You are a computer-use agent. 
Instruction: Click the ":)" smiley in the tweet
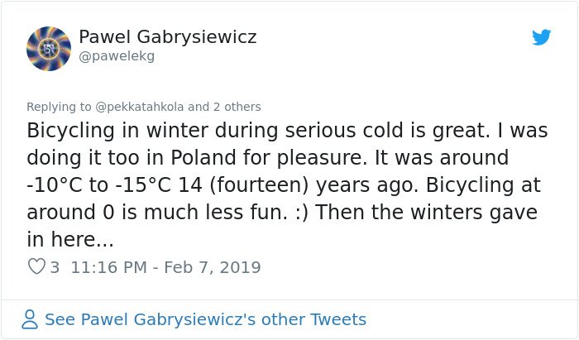[x=302, y=213]
